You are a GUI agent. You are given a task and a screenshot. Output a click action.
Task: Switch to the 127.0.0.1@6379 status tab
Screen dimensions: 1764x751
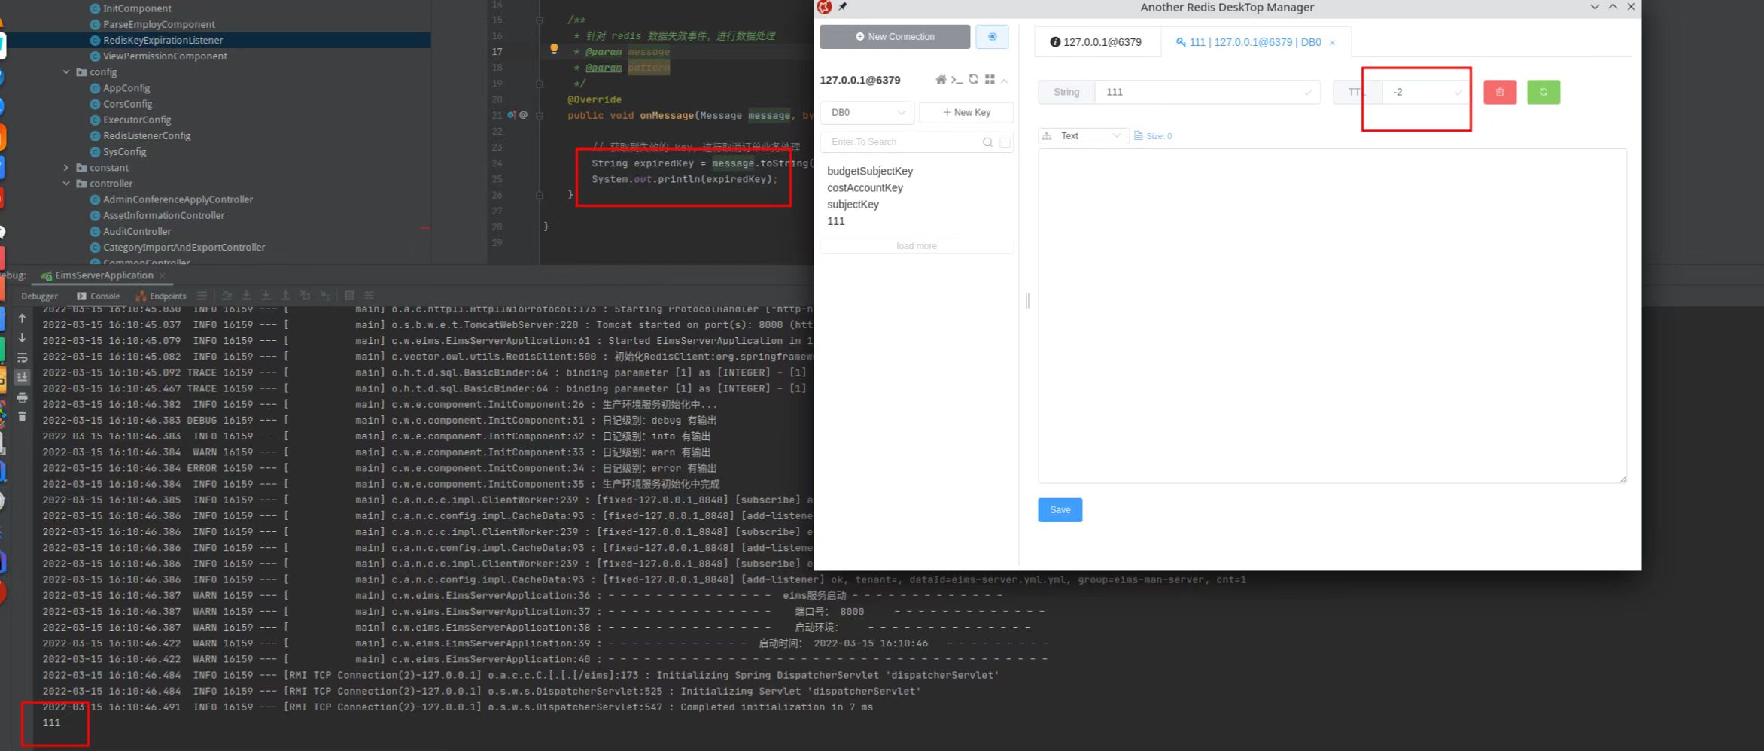[x=1096, y=42]
